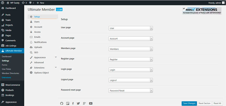Click the WooCommerce icon in sidebar
Viewport: 226px width, 106px height.
coord(3,85)
